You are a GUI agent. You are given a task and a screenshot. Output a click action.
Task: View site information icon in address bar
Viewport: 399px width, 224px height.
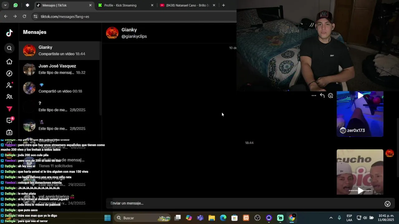tap(35, 16)
